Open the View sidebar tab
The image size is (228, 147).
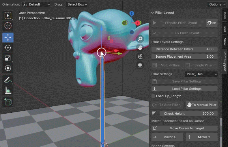click(225, 42)
